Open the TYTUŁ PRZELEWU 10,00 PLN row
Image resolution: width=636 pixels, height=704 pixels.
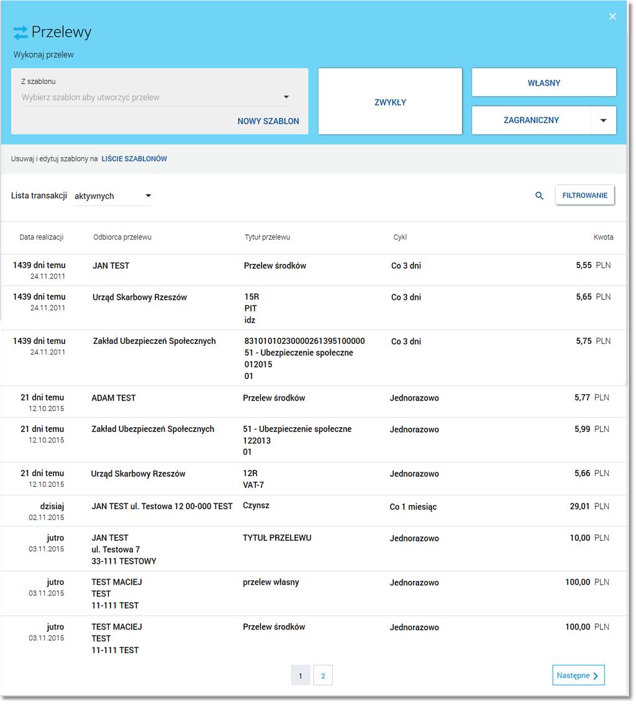pos(313,549)
